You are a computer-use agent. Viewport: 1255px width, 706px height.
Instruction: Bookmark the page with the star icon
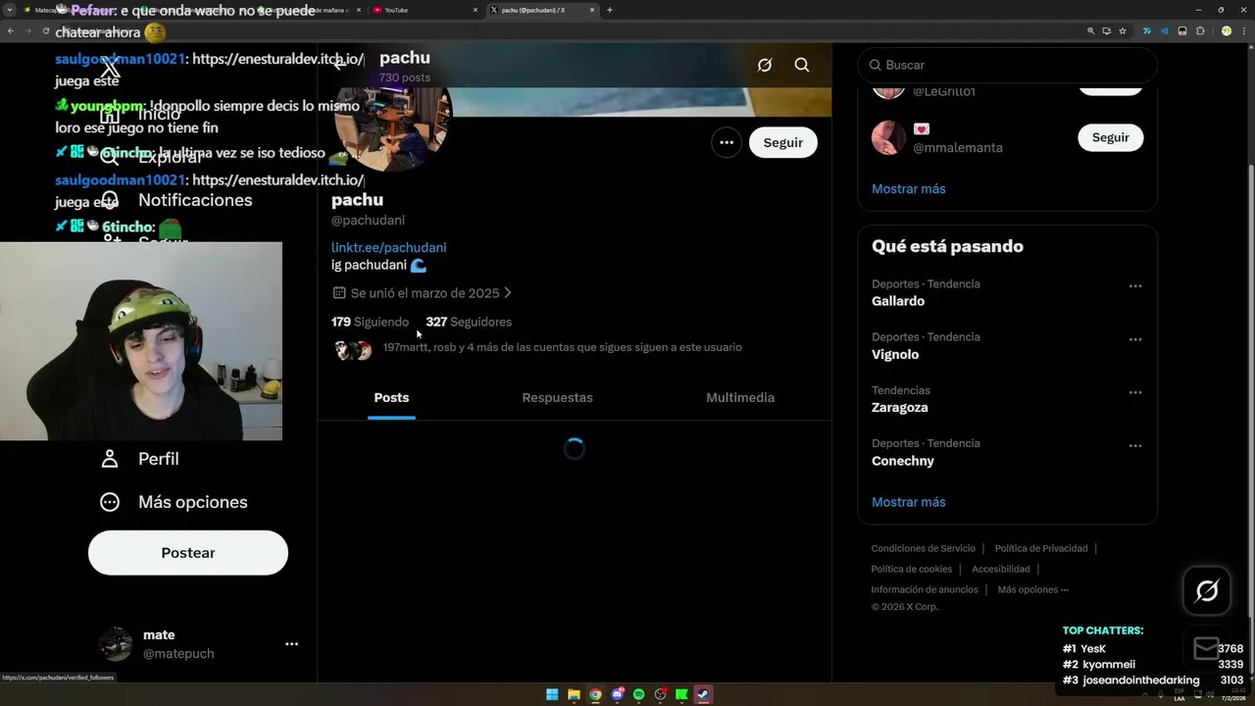tap(1123, 31)
